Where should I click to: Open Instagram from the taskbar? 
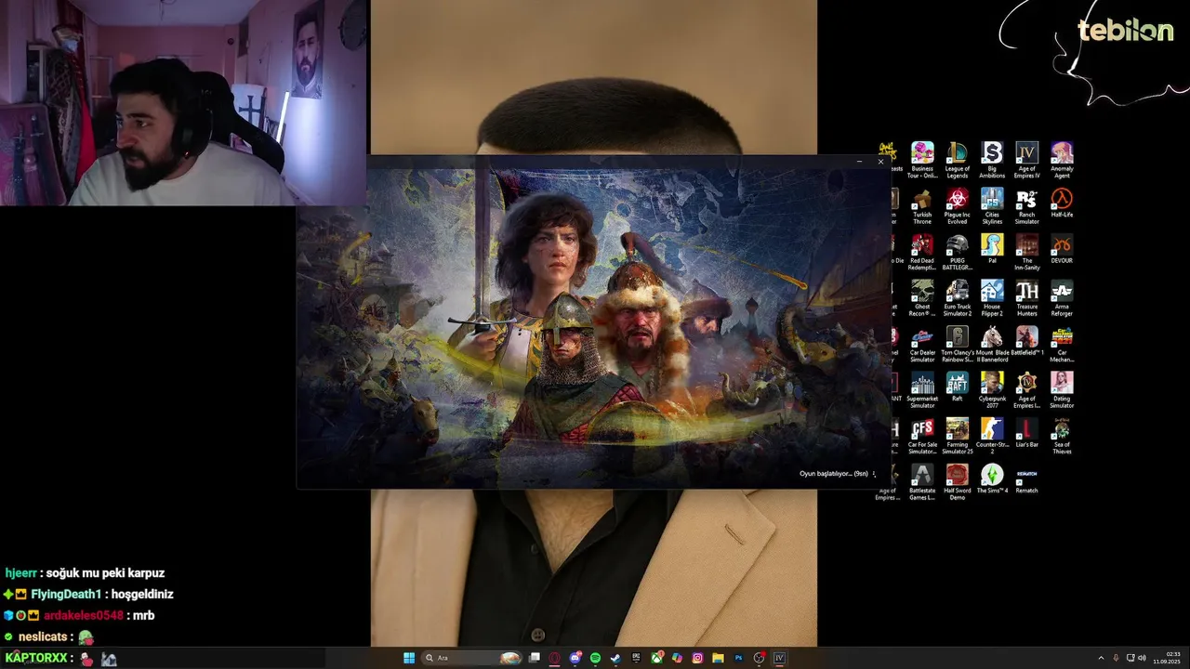pyautogui.click(x=697, y=658)
